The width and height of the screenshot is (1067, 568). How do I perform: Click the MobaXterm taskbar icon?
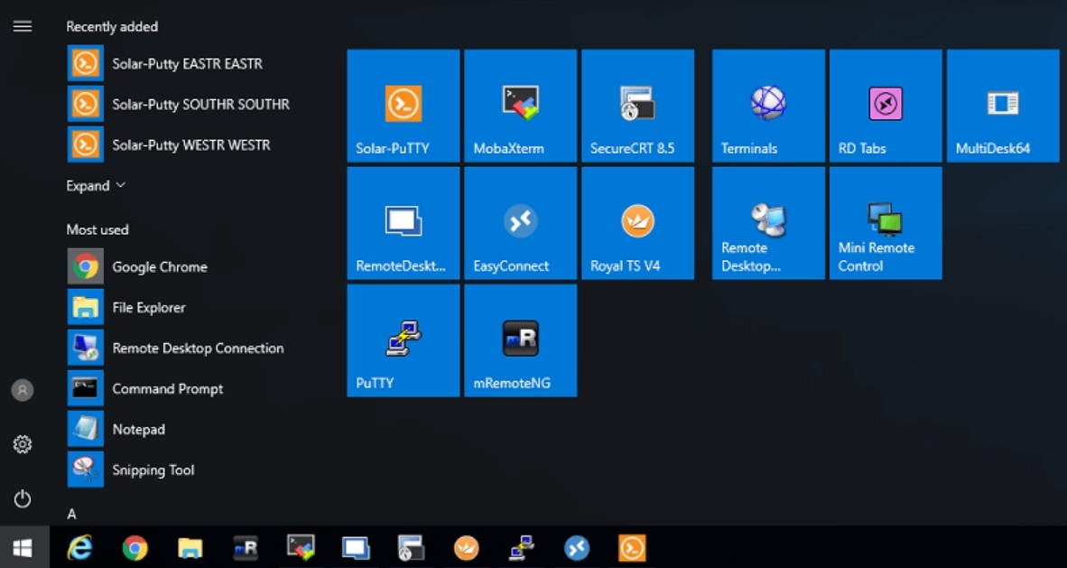[x=300, y=547]
